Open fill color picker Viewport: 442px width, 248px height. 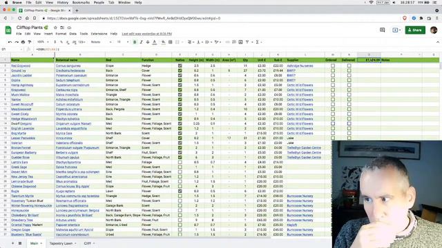click(163, 42)
